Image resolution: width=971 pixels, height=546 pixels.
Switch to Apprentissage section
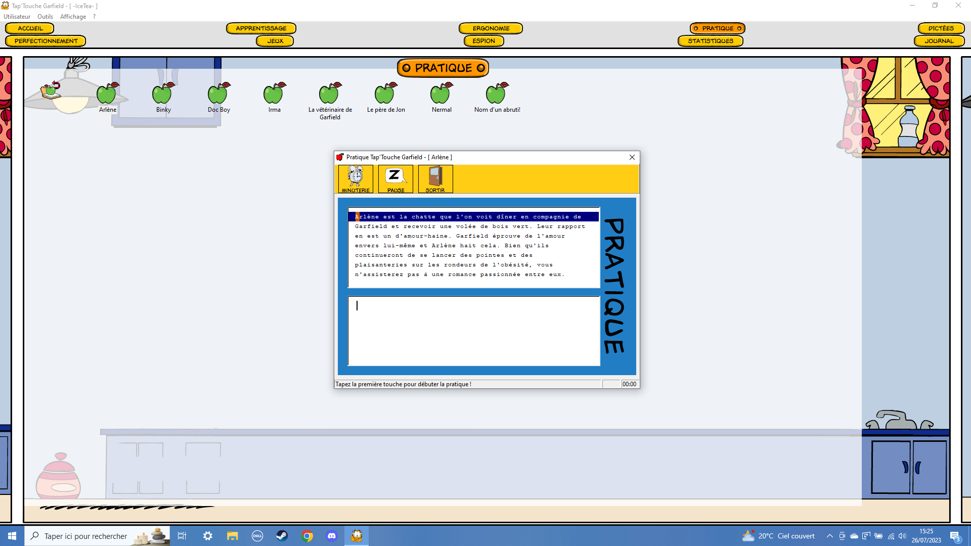[261, 28]
